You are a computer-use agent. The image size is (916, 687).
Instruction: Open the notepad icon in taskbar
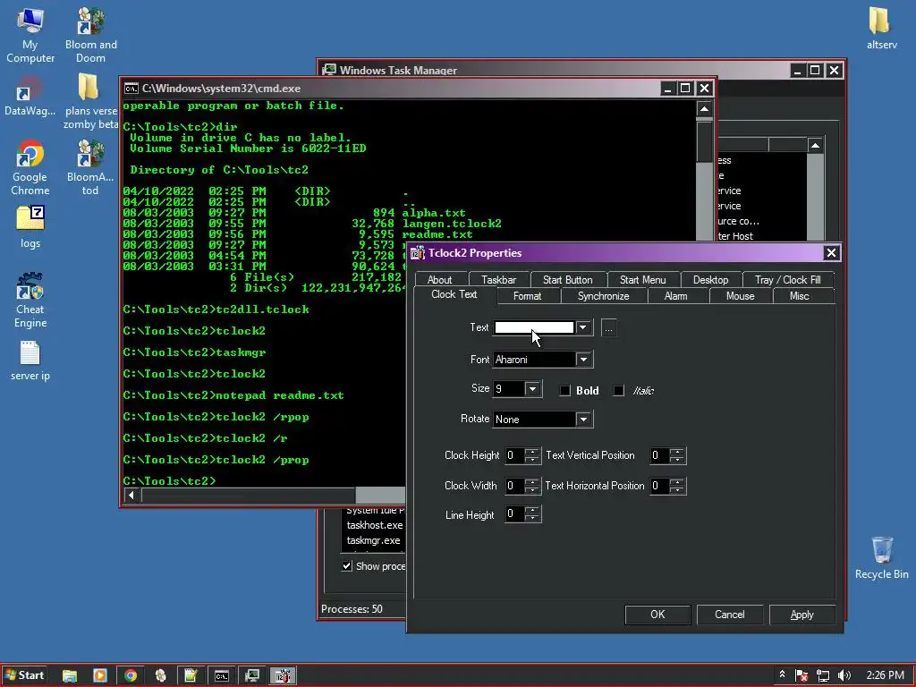tap(191, 676)
